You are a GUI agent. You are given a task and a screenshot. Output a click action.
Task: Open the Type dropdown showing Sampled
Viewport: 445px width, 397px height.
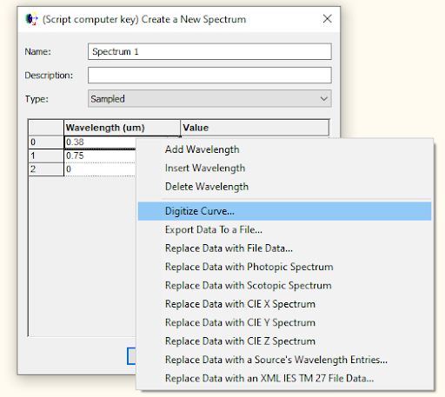click(x=209, y=99)
